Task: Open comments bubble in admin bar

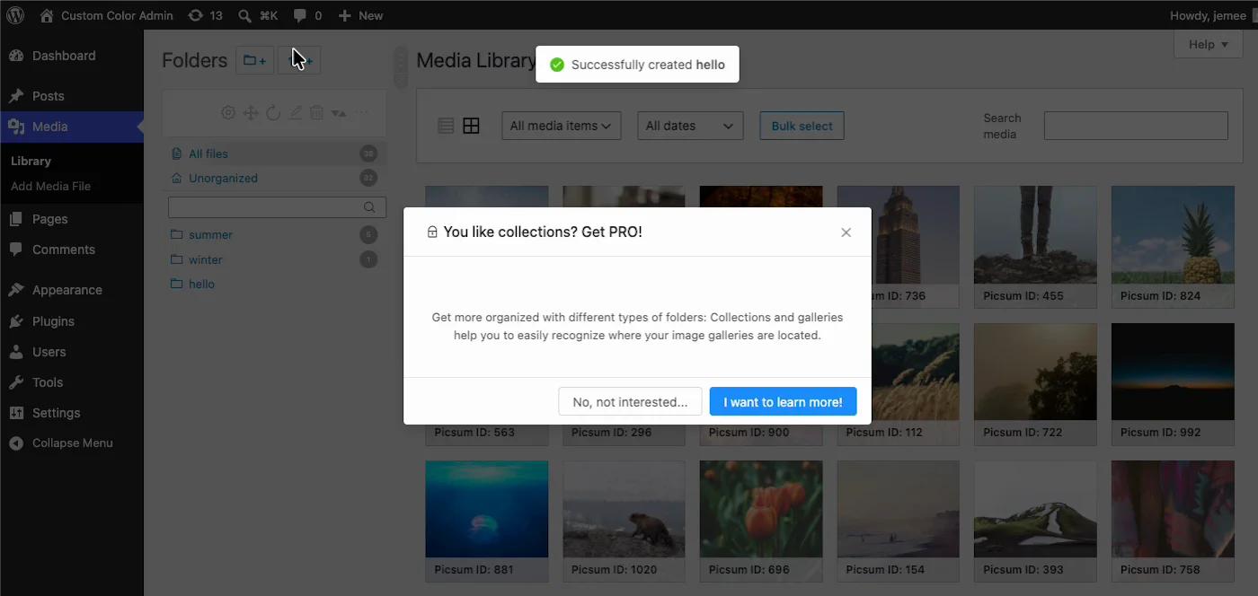Action: pos(307,15)
